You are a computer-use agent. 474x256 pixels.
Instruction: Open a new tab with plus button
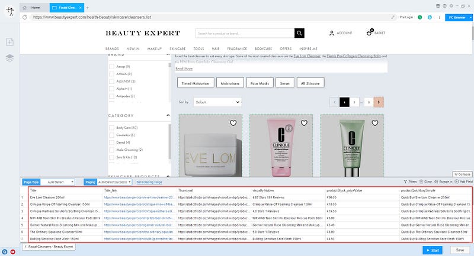(x=88, y=8)
